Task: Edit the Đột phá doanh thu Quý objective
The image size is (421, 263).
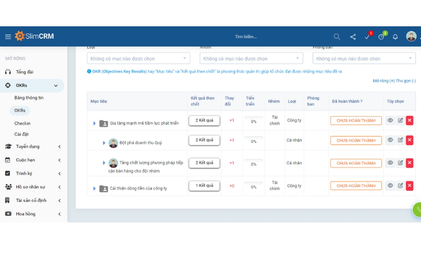Action: 400,140
